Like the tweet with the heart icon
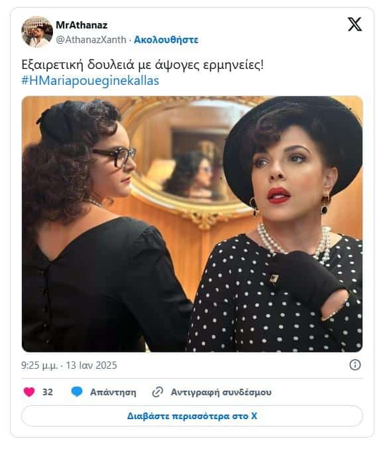Screen dimensions: 385x451 (x=29, y=392)
